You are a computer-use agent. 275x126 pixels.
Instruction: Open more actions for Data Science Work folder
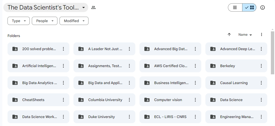pyautogui.click(x=63, y=117)
